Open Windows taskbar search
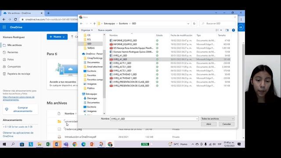The height and width of the screenshot is (158, 281). point(13,144)
